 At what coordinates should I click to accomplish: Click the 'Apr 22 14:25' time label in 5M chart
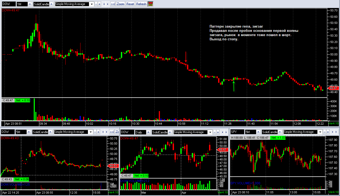pyautogui.click(x=11, y=192)
